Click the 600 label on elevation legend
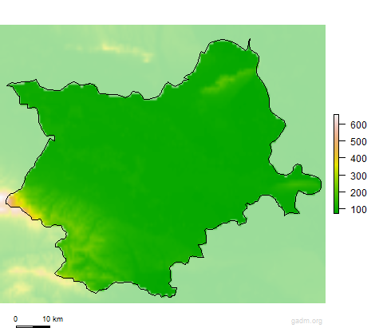383x328 pixels. click(358, 125)
